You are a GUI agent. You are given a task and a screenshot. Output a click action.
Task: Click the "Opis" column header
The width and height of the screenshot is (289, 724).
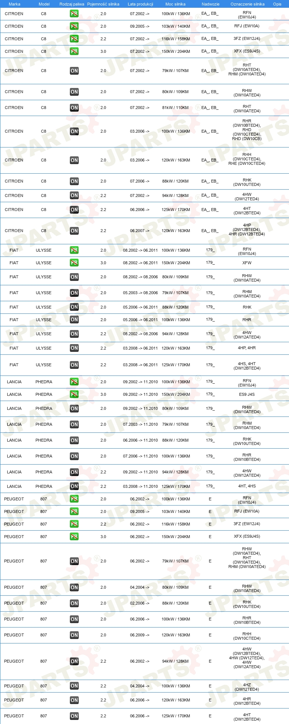[x=277, y=4]
